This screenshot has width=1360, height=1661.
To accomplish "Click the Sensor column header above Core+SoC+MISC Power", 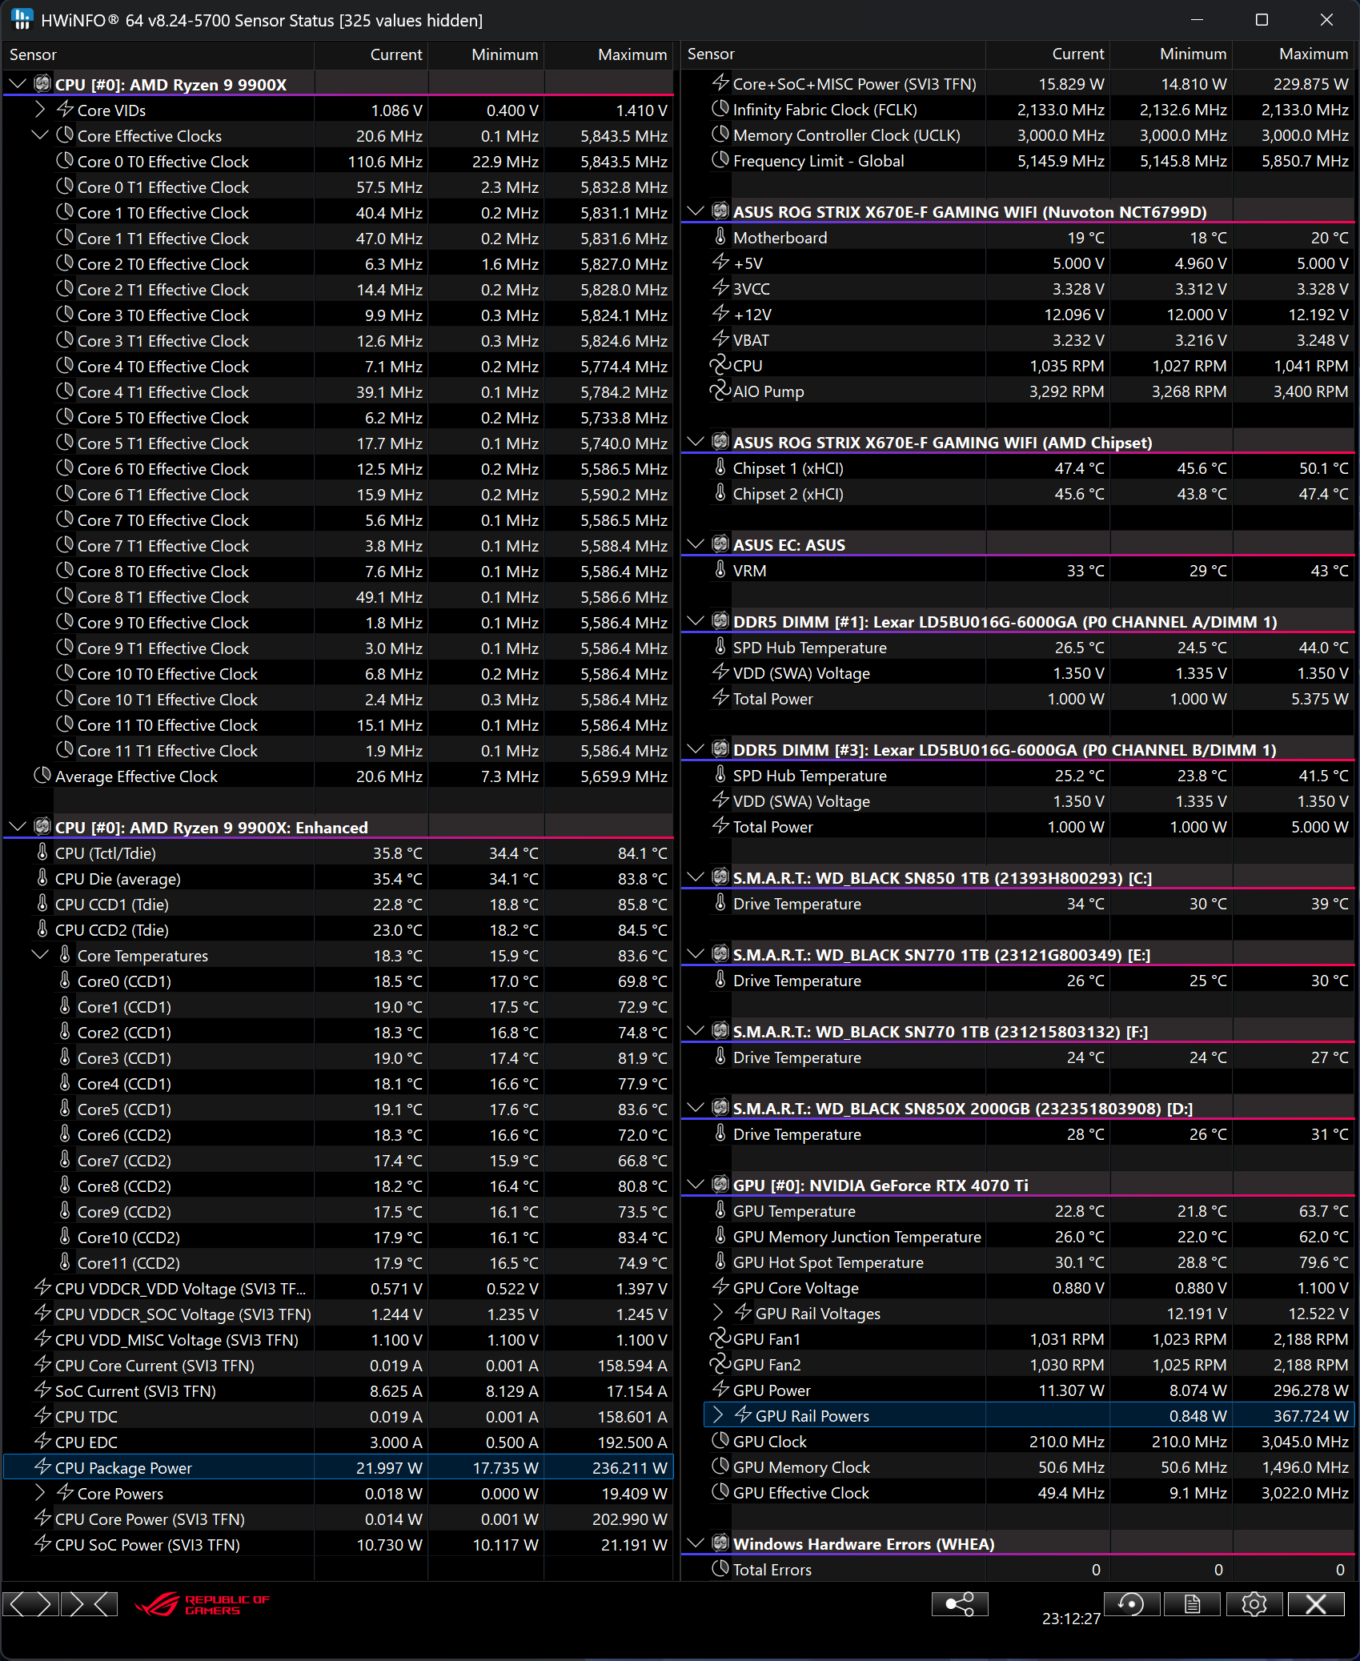I will (834, 54).
